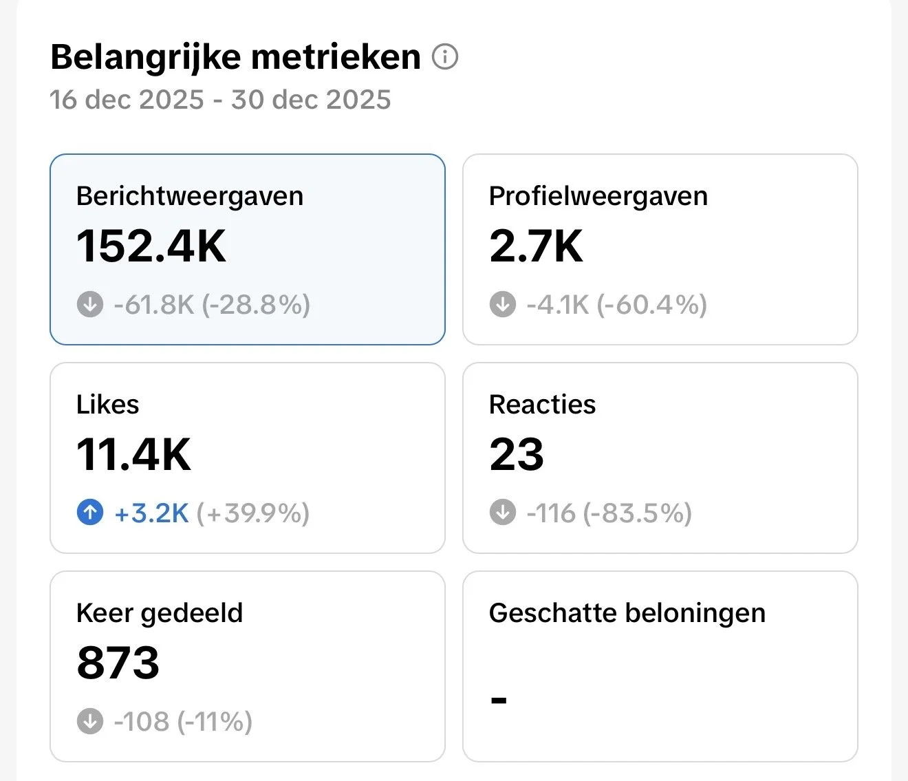The image size is (908, 781).
Task: Click the 873 shares value
Action: pos(118,663)
